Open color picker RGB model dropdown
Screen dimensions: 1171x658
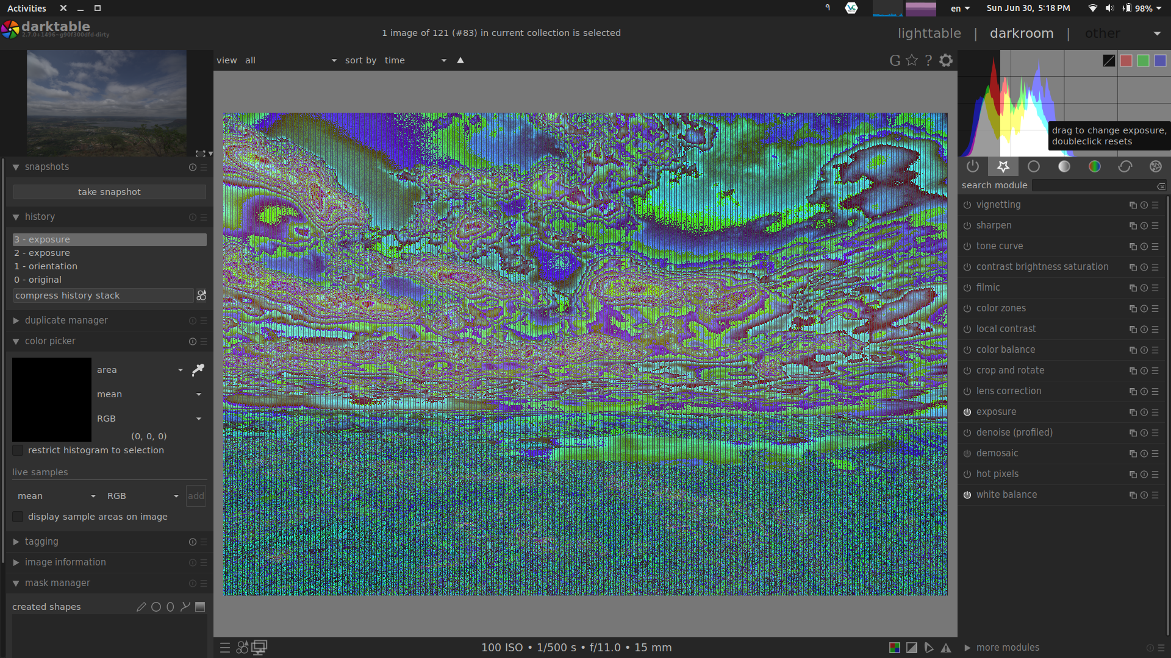pos(149,419)
